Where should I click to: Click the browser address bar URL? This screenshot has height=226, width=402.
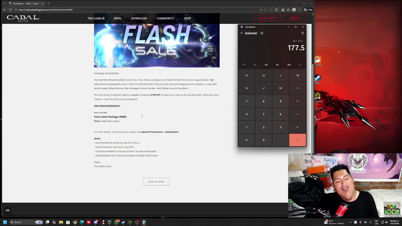click(x=46, y=10)
